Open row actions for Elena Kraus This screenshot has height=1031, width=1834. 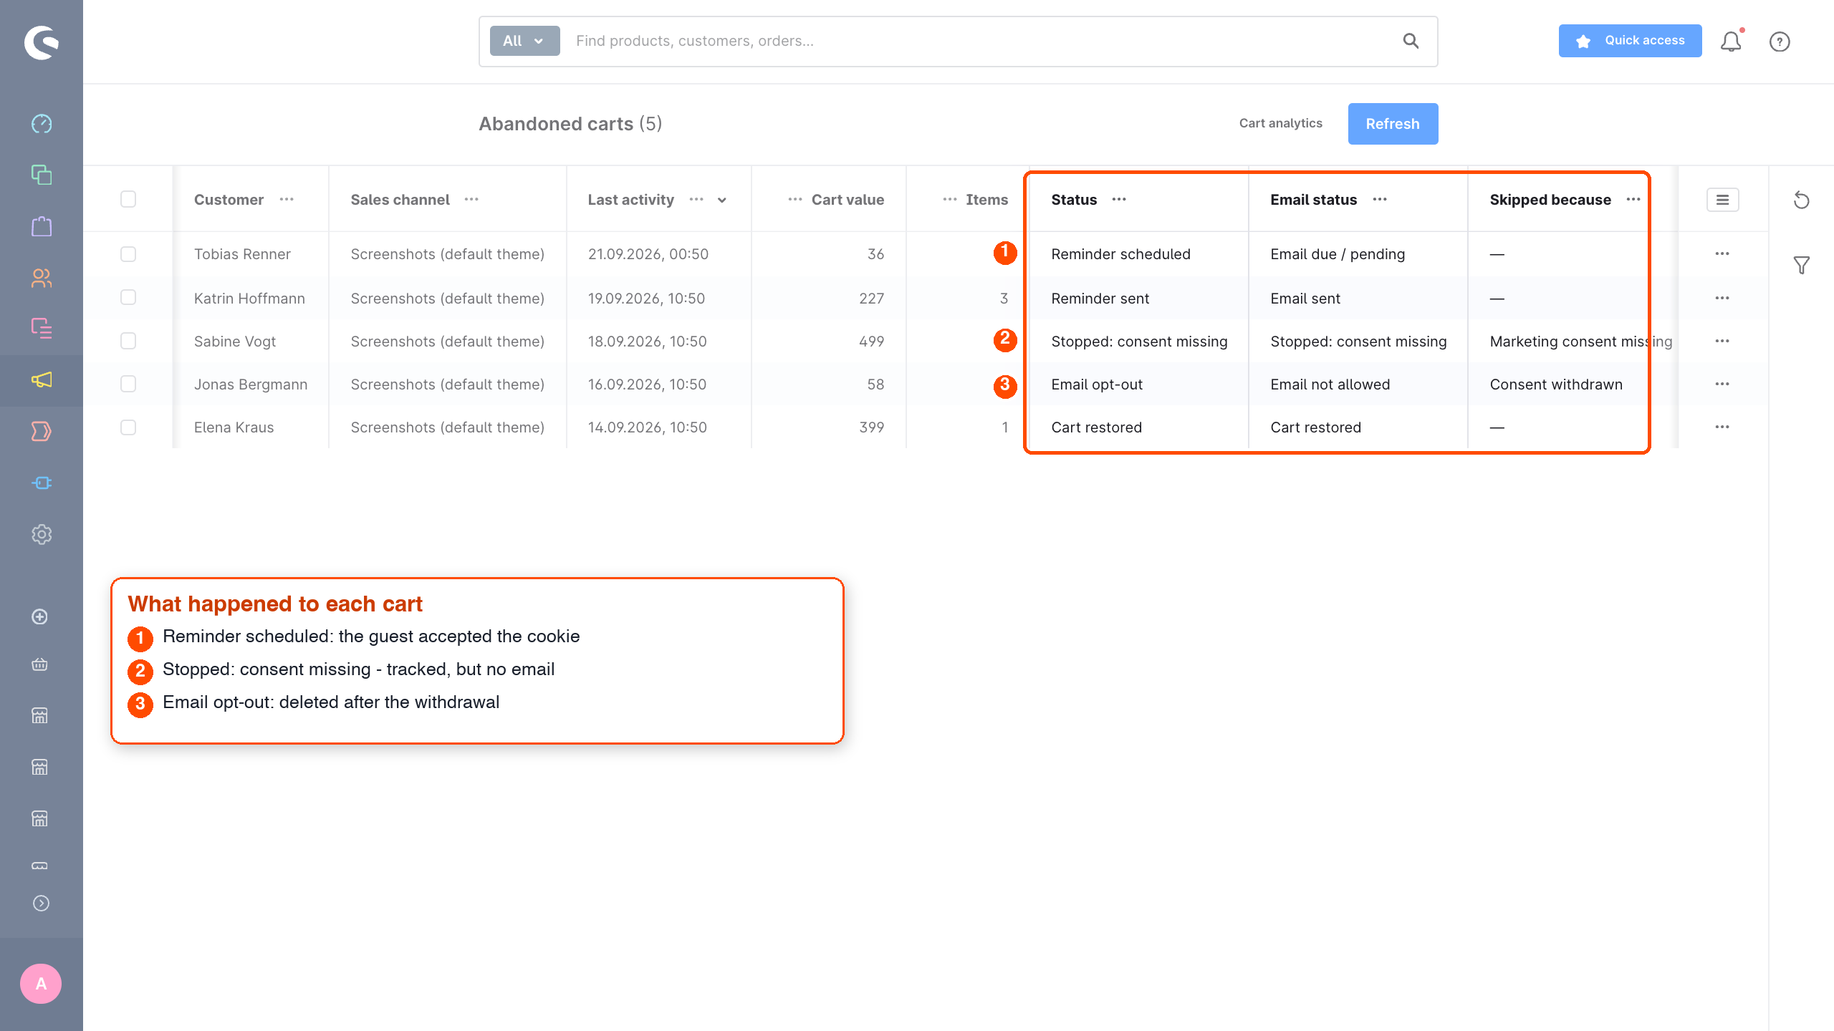[x=1722, y=427]
